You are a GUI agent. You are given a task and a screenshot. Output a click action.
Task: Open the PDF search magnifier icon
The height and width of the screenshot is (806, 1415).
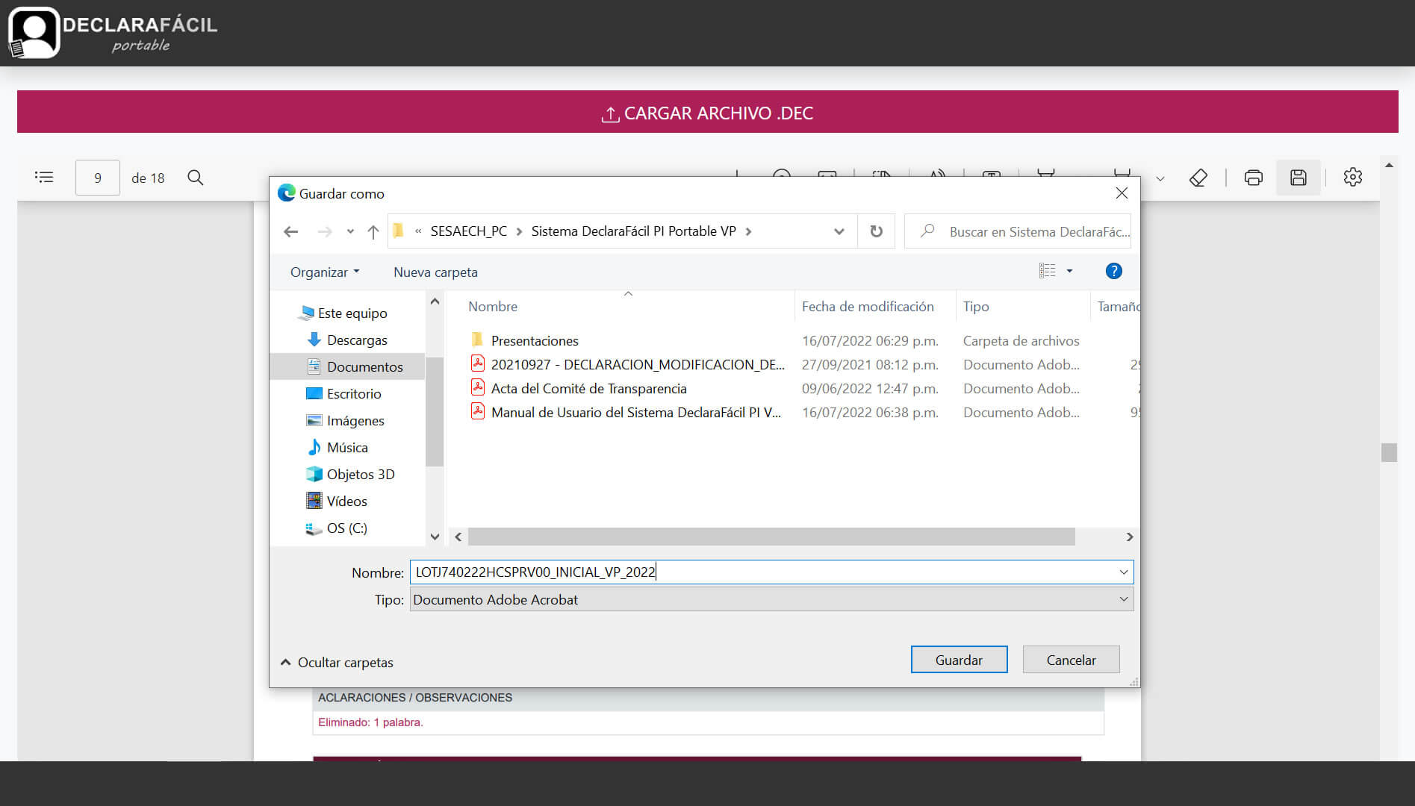[196, 178]
